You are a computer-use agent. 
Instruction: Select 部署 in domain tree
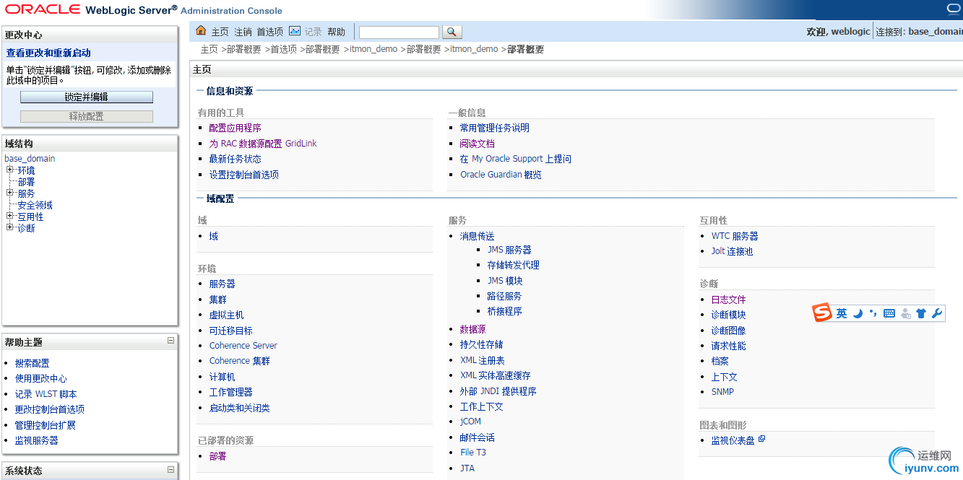(x=26, y=182)
